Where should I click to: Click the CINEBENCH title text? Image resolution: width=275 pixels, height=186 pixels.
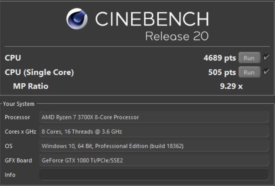click(x=152, y=19)
